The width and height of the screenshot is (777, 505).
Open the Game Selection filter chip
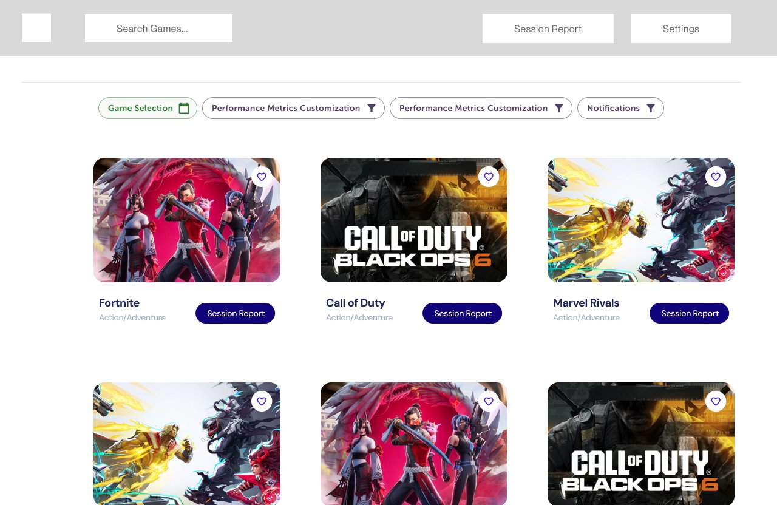coord(148,108)
